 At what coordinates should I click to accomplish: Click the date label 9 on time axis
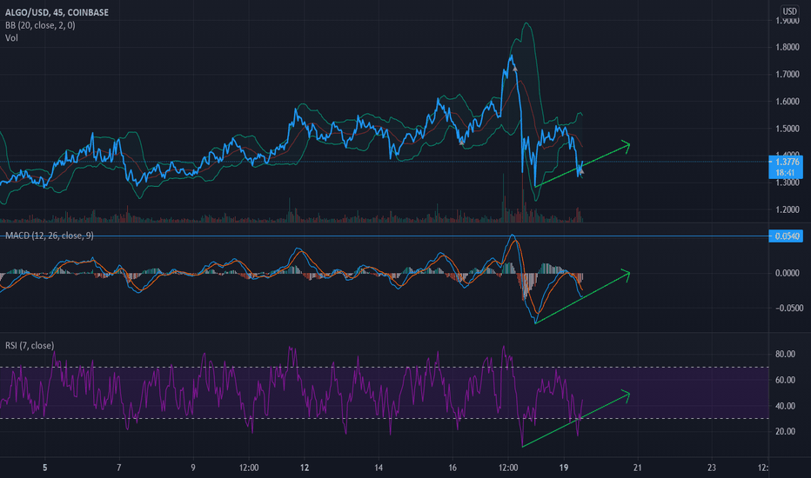click(x=193, y=468)
